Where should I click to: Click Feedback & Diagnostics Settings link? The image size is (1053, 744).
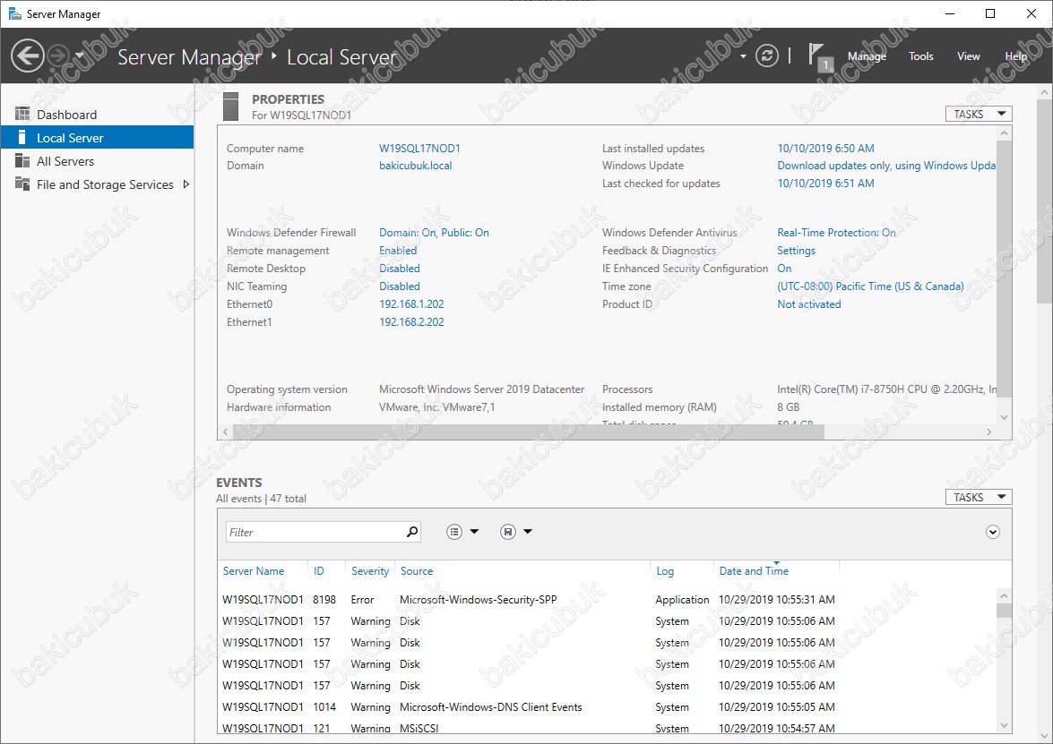(x=796, y=250)
